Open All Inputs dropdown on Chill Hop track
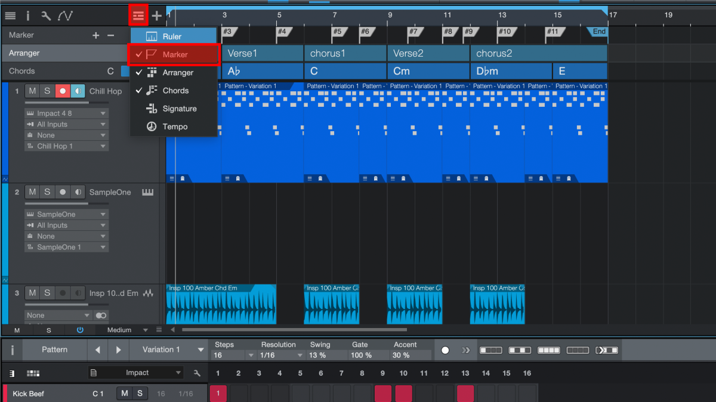This screenshot has height=402, width=716. pyautogui.click(x=66, y=124)
